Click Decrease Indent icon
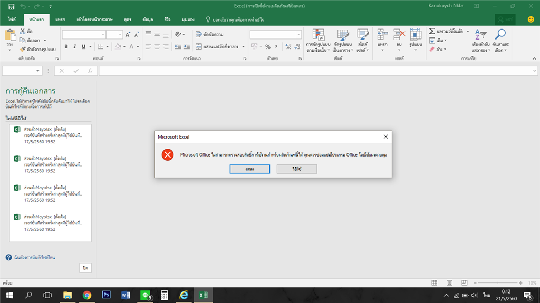Viewport: 540px width, 303px height. [x=178, y=46]
